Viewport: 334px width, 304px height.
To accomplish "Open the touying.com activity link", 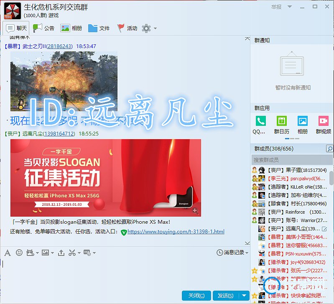I will 176,232.
